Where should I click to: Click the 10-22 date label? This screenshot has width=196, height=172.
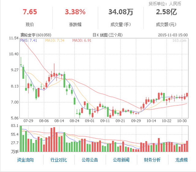[x=167, y=121]
